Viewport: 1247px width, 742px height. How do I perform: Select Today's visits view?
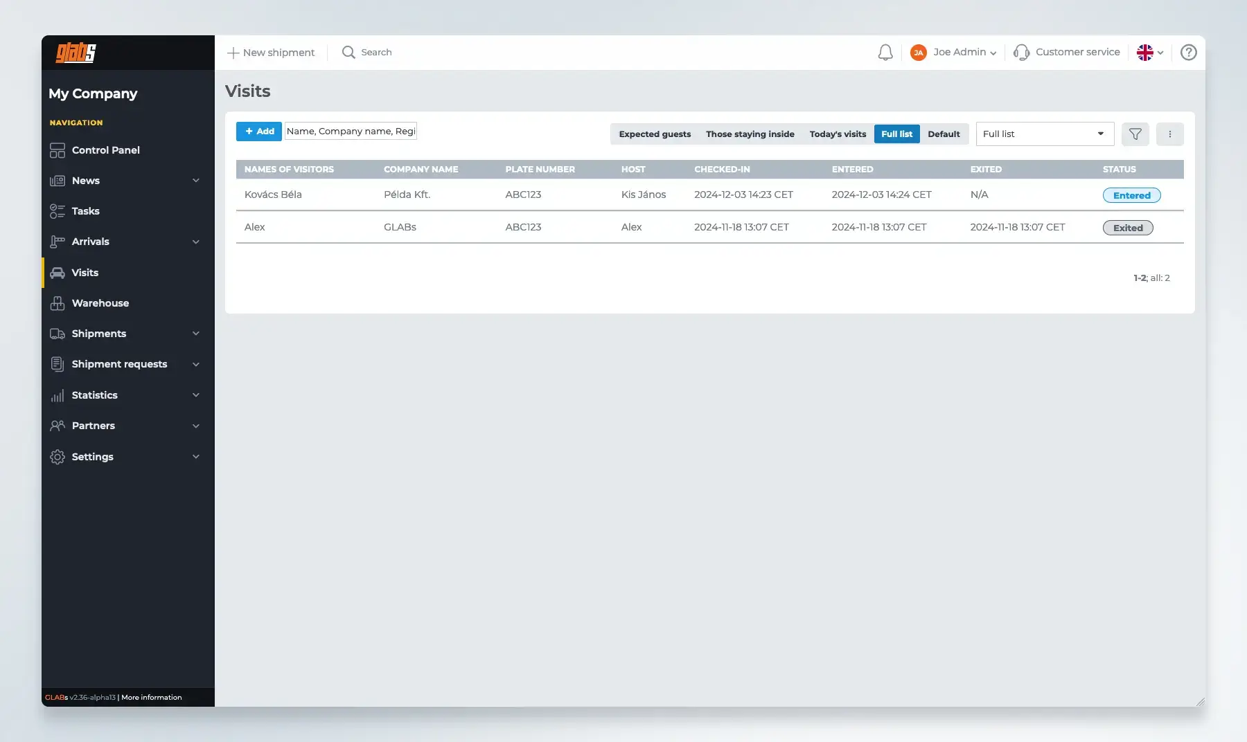[x=838, y=134]
